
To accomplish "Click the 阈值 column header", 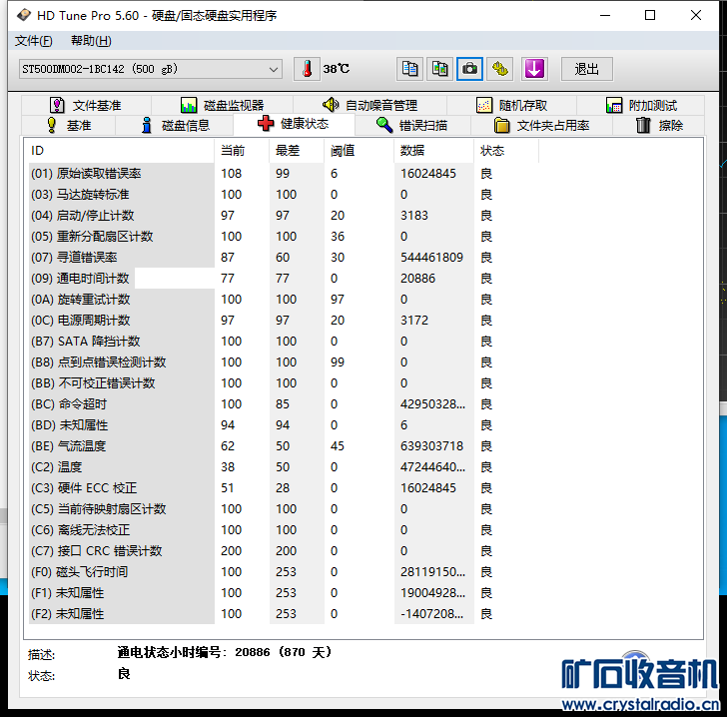I will point(359,151).
